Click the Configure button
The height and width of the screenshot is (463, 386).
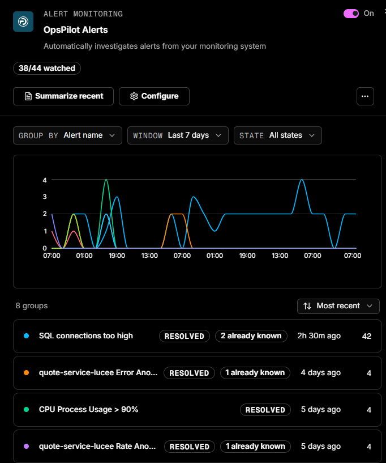click(x=154, y=96)
